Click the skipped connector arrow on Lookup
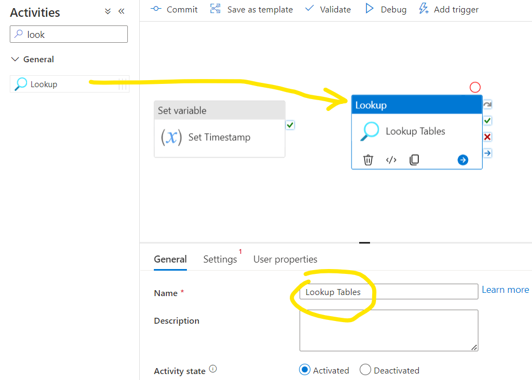 487,104
